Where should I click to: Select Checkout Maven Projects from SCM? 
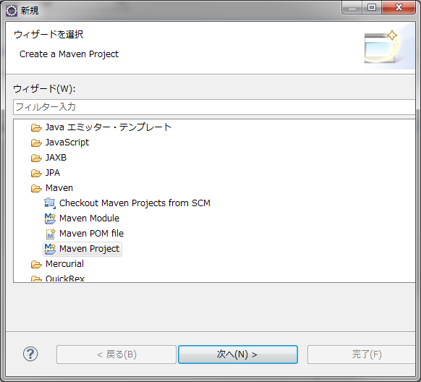(135, 203)
